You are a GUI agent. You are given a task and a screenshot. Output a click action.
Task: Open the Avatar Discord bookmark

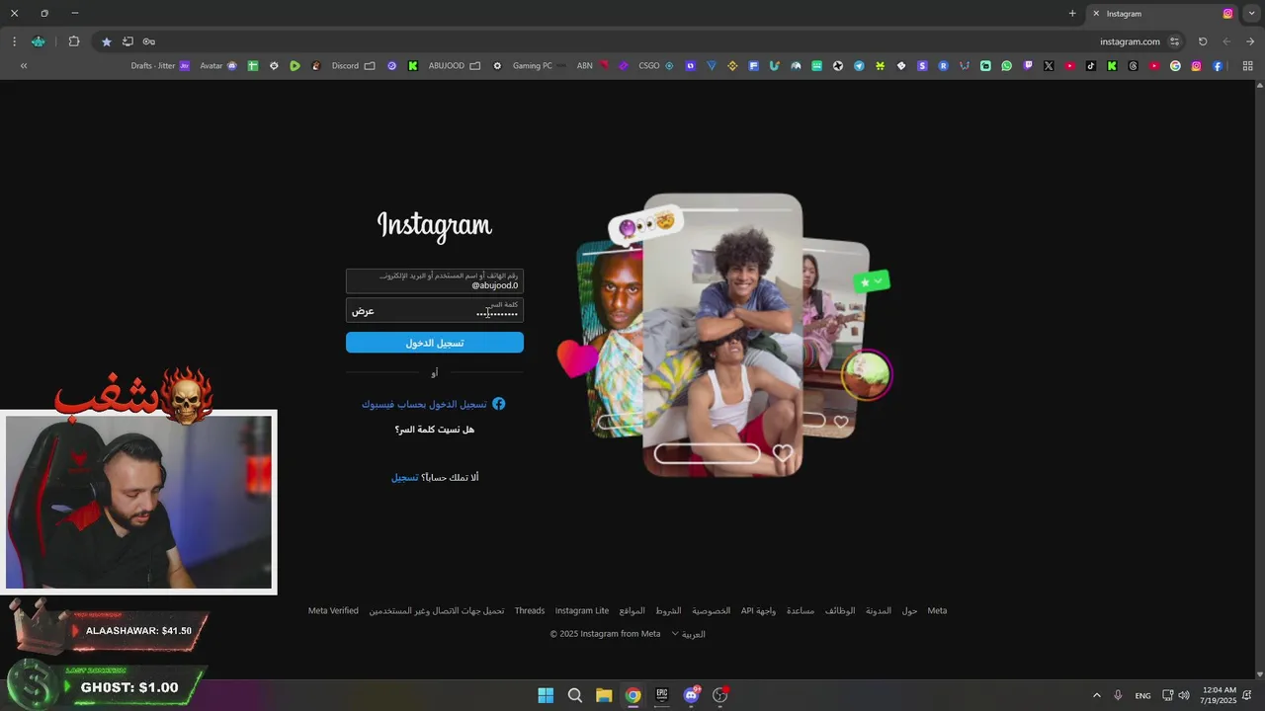click(218, 66)
